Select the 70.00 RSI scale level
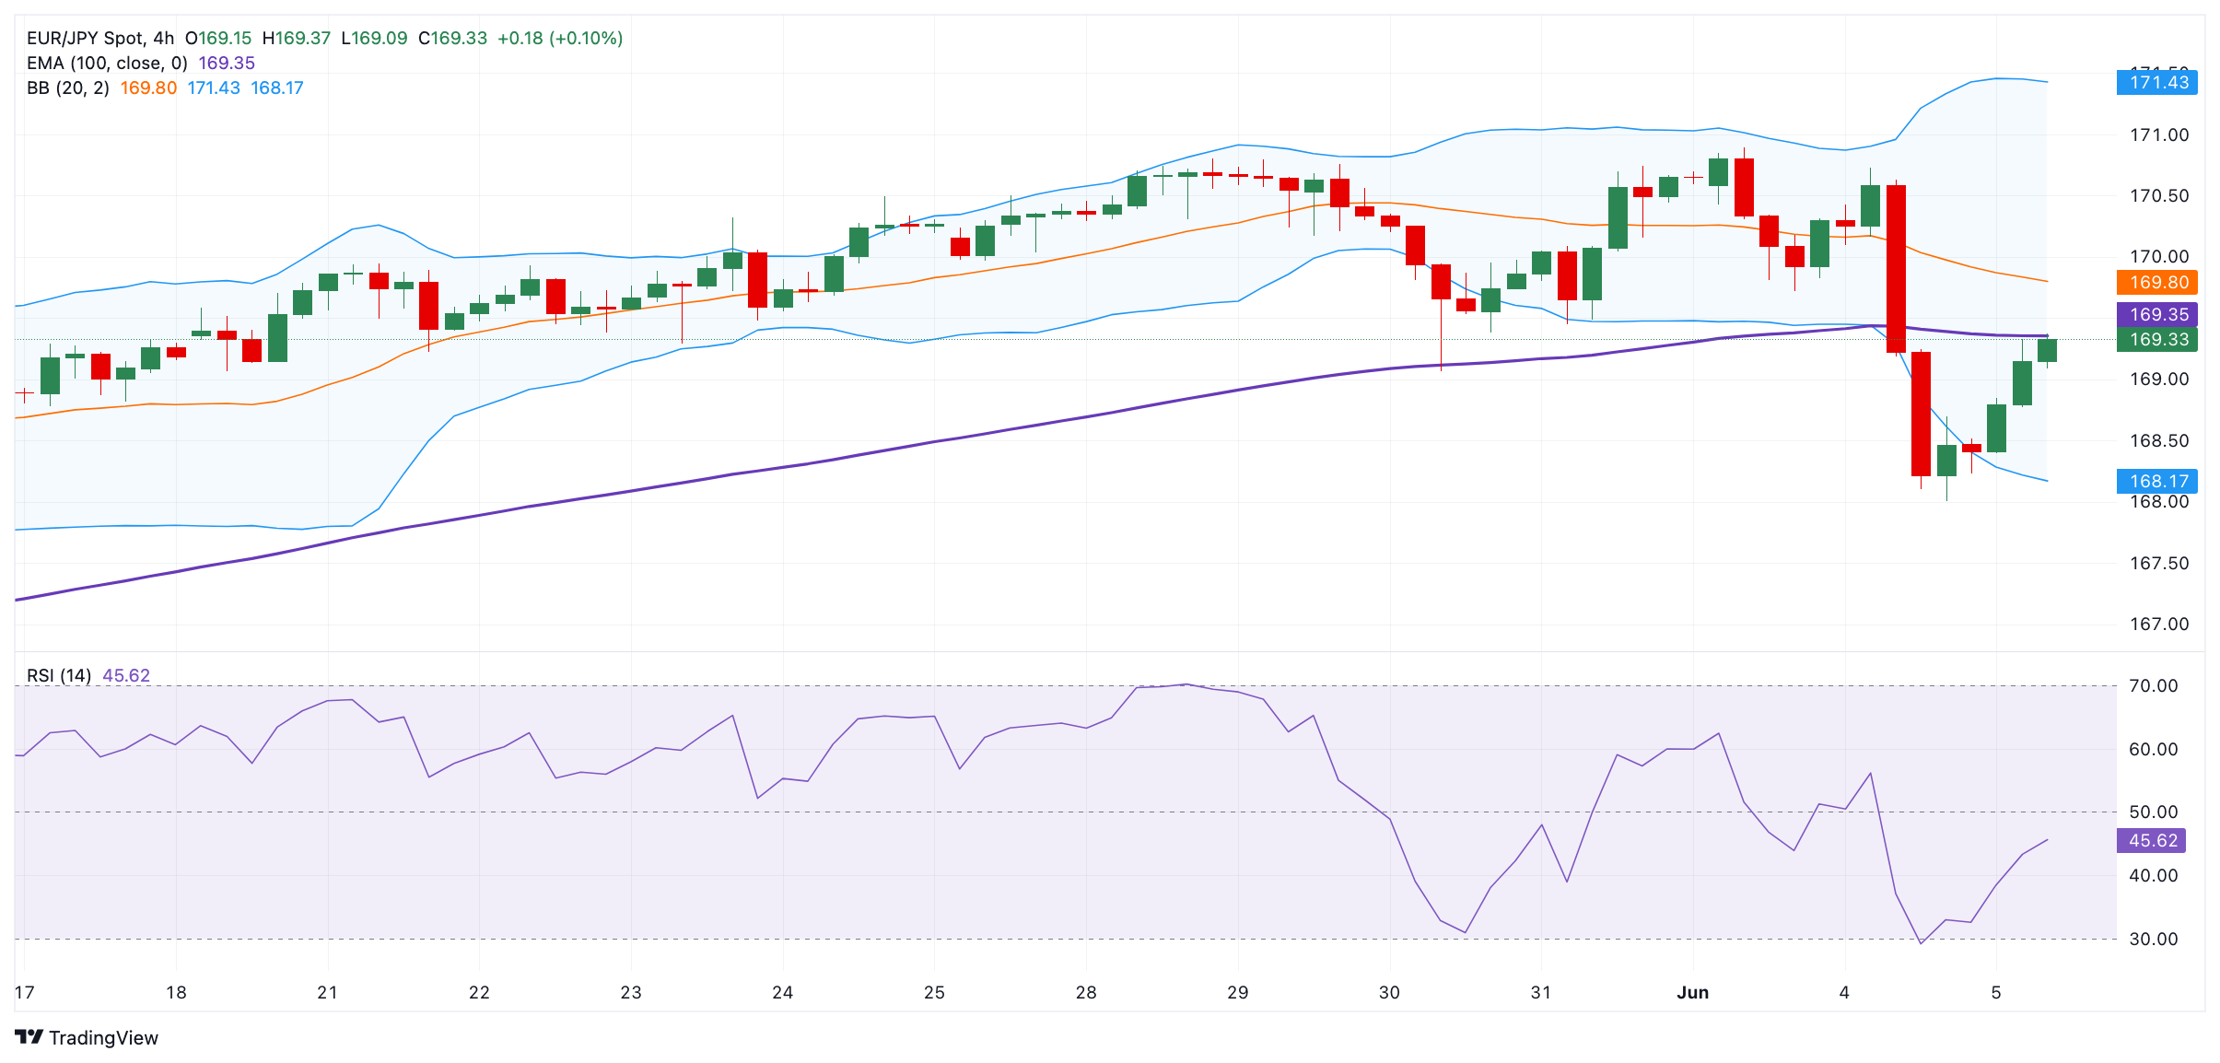Image resolution: width=2220 pixels, height=1063 pixels. (x=2154, y=685)
